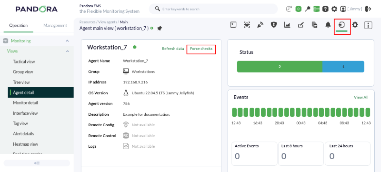Select the highlighted main view icon
The height and width of the screenshot is (172, 381).
[x=342, y=25]
